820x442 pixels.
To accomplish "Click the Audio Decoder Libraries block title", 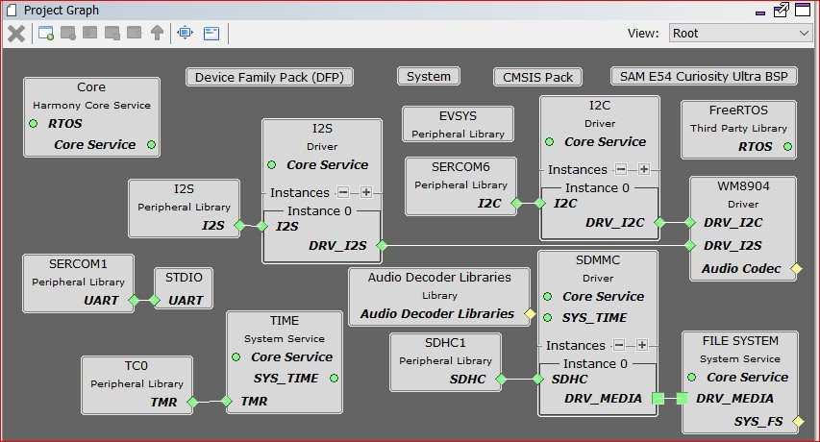I will 439,278.
